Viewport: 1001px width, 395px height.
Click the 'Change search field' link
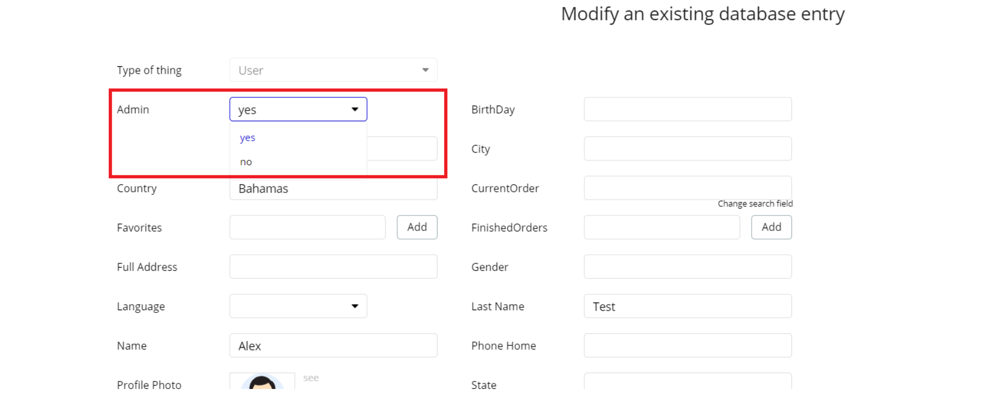(x=755, y=204)
